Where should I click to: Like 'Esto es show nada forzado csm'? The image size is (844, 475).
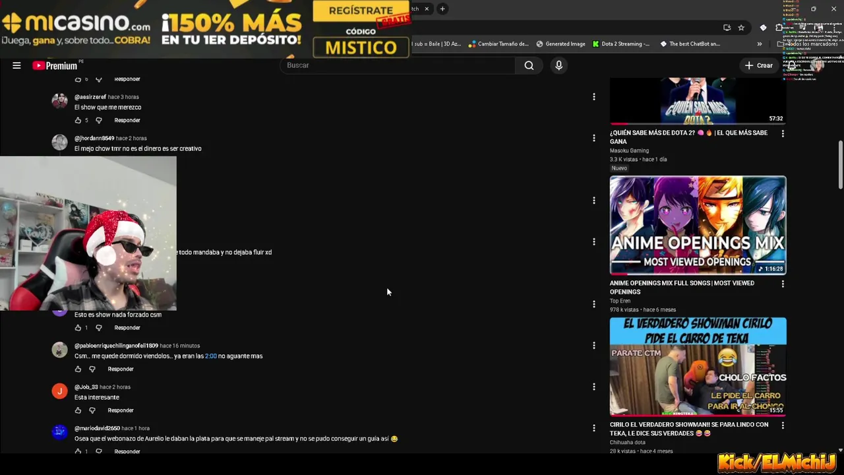[78, 327]
